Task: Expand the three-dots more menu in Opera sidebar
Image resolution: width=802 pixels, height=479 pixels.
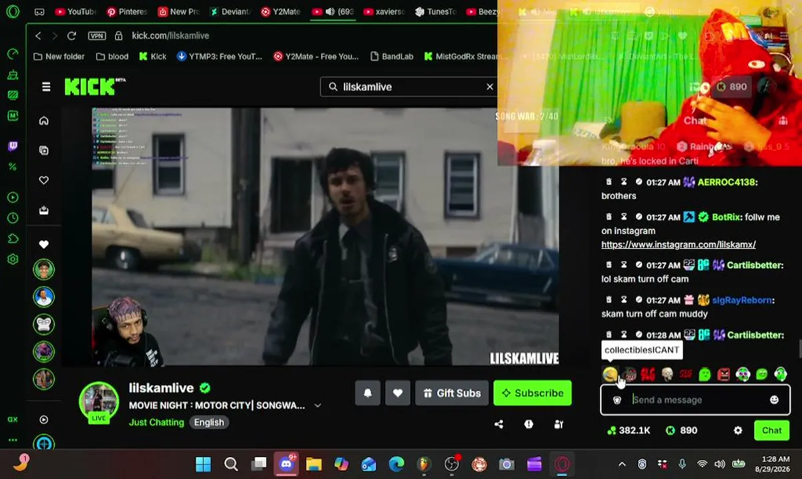Action: pyautogui.click(x=13, y=440)
